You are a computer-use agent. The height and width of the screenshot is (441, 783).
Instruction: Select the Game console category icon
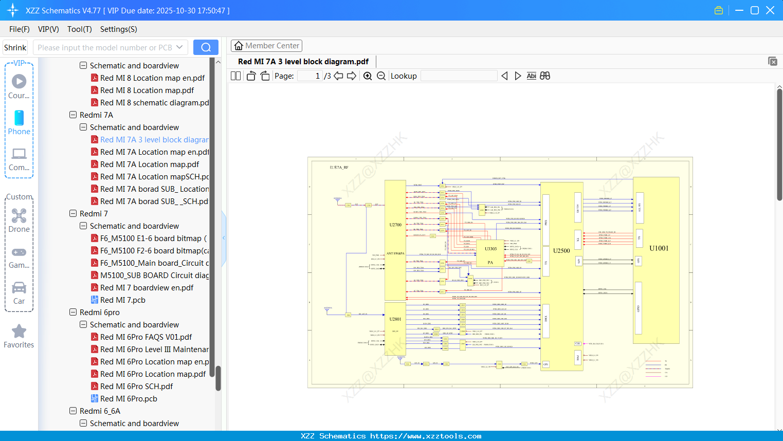coord(19,255)
